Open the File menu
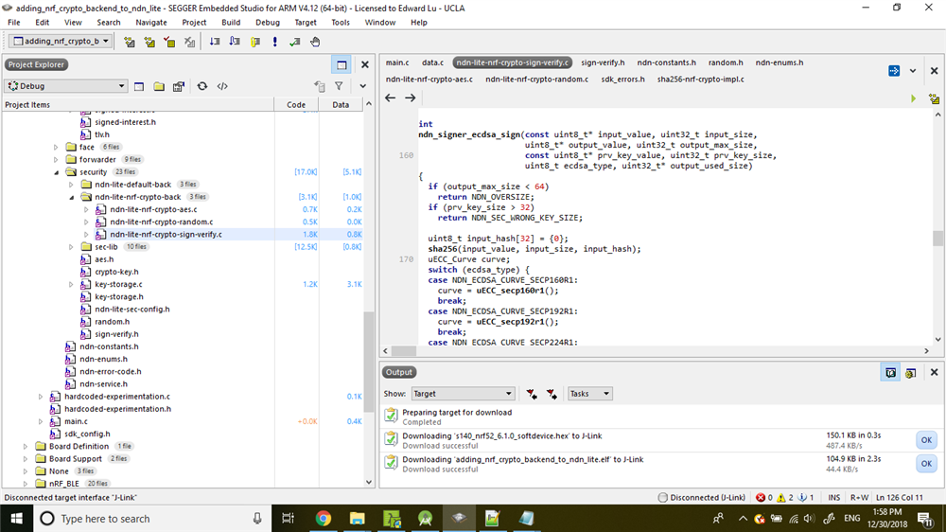 point(14,23)
